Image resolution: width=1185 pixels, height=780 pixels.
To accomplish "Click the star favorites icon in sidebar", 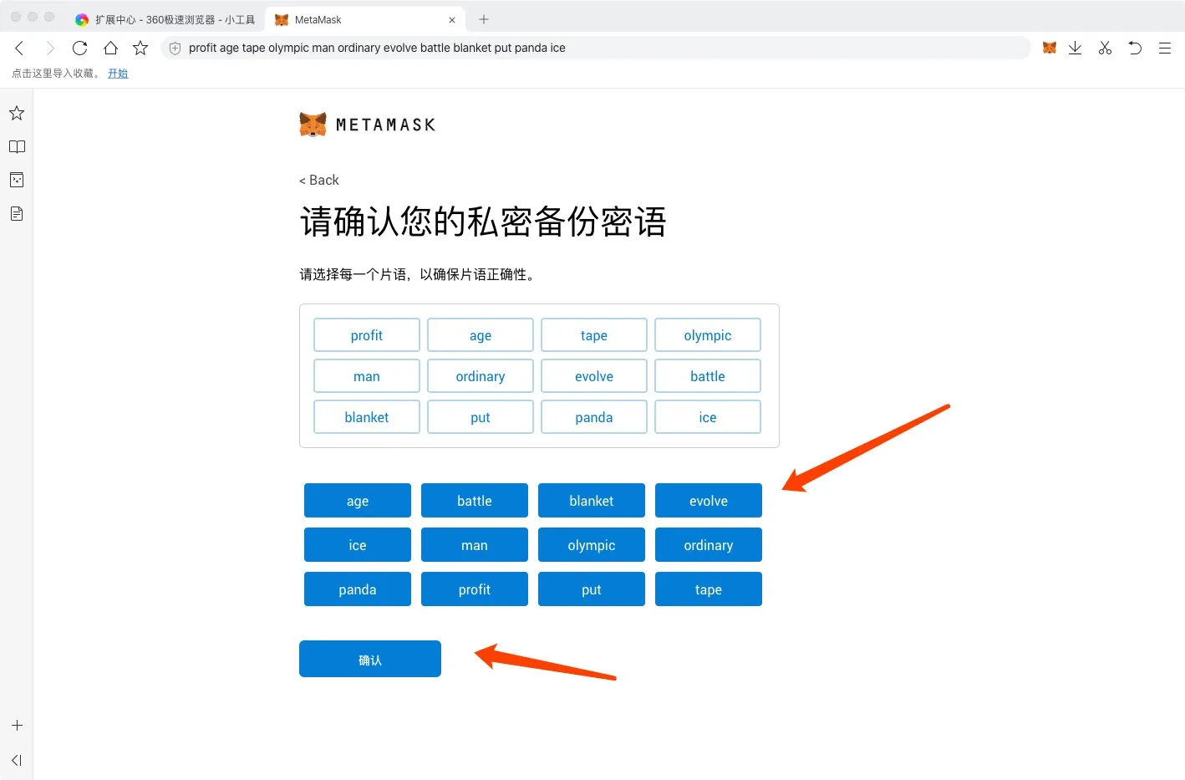I will pyautogui.click(x=16, y=113).
